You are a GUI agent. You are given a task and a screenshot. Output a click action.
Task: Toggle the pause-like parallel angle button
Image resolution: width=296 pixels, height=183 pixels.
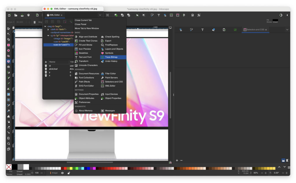coord(35,22)
